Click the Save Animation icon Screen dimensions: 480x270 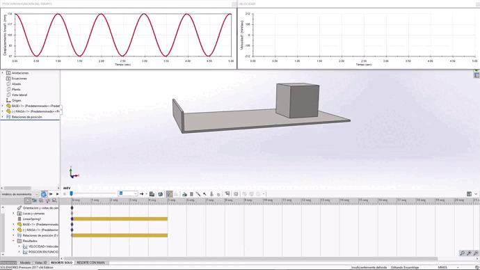[x=152, y=194]
